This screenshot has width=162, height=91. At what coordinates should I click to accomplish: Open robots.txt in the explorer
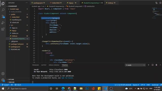(x=15, y=22)
